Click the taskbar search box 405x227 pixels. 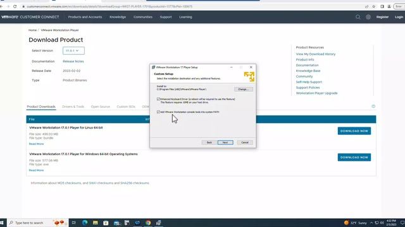tap(37, 223)
